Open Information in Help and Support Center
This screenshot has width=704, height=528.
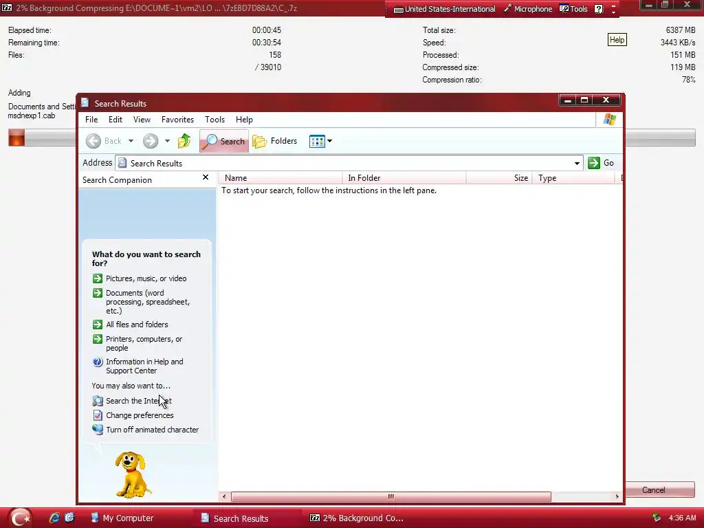click(x=144, y=366)
